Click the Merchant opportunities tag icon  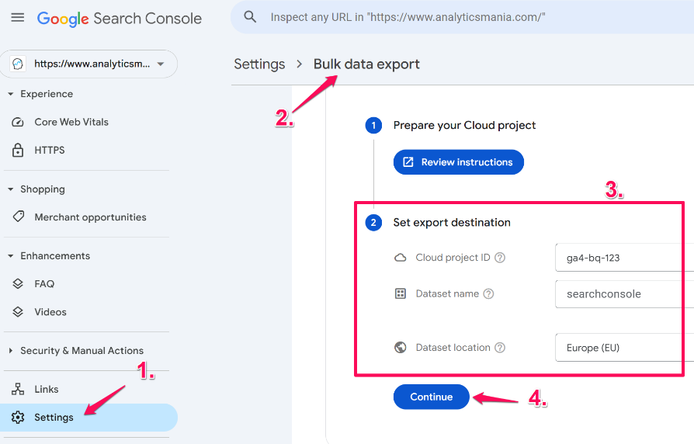pos(18,217)
